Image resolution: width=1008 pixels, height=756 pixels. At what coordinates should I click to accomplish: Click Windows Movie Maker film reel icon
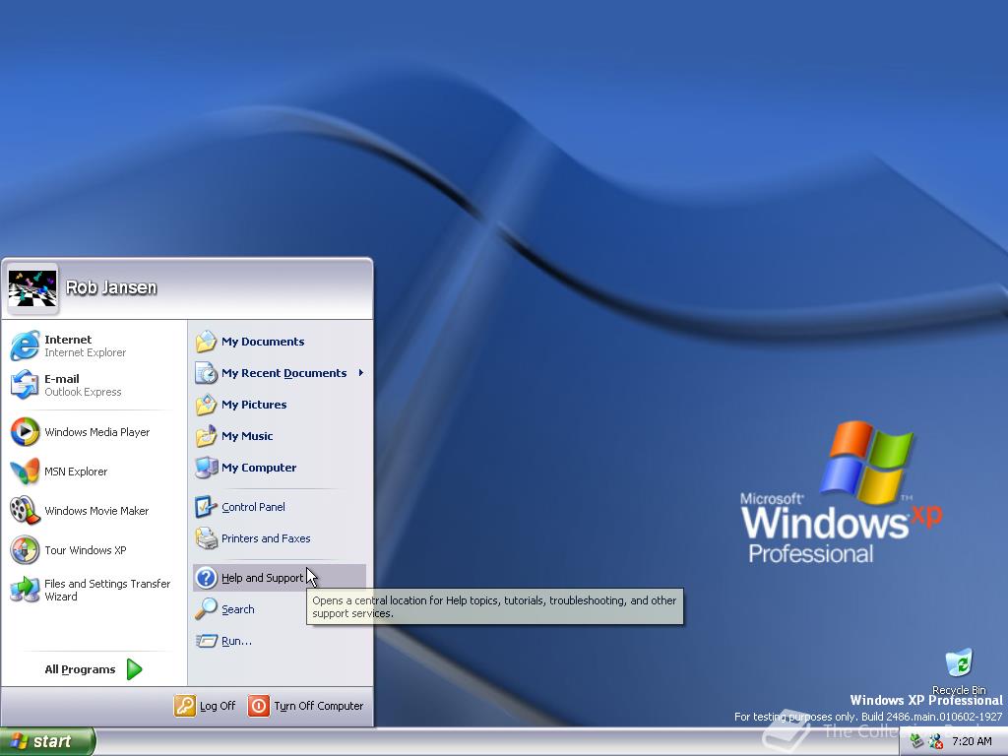(25, 511)
